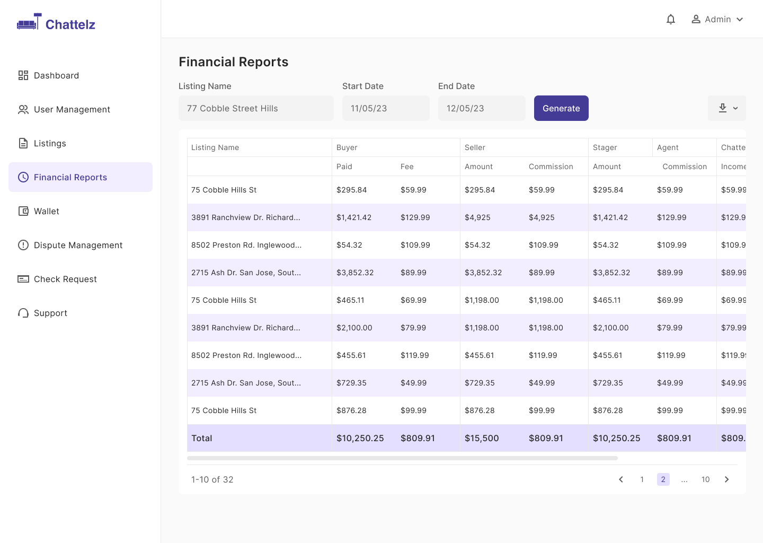Click the Dispute Management alert icon
This screenshot has height=543, width=763.
23,245
